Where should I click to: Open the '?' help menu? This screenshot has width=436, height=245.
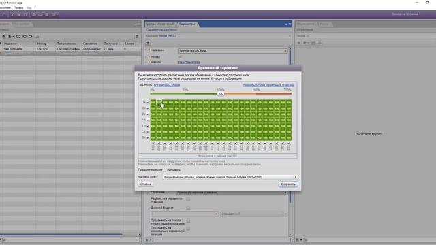click(x=35, y=7)
